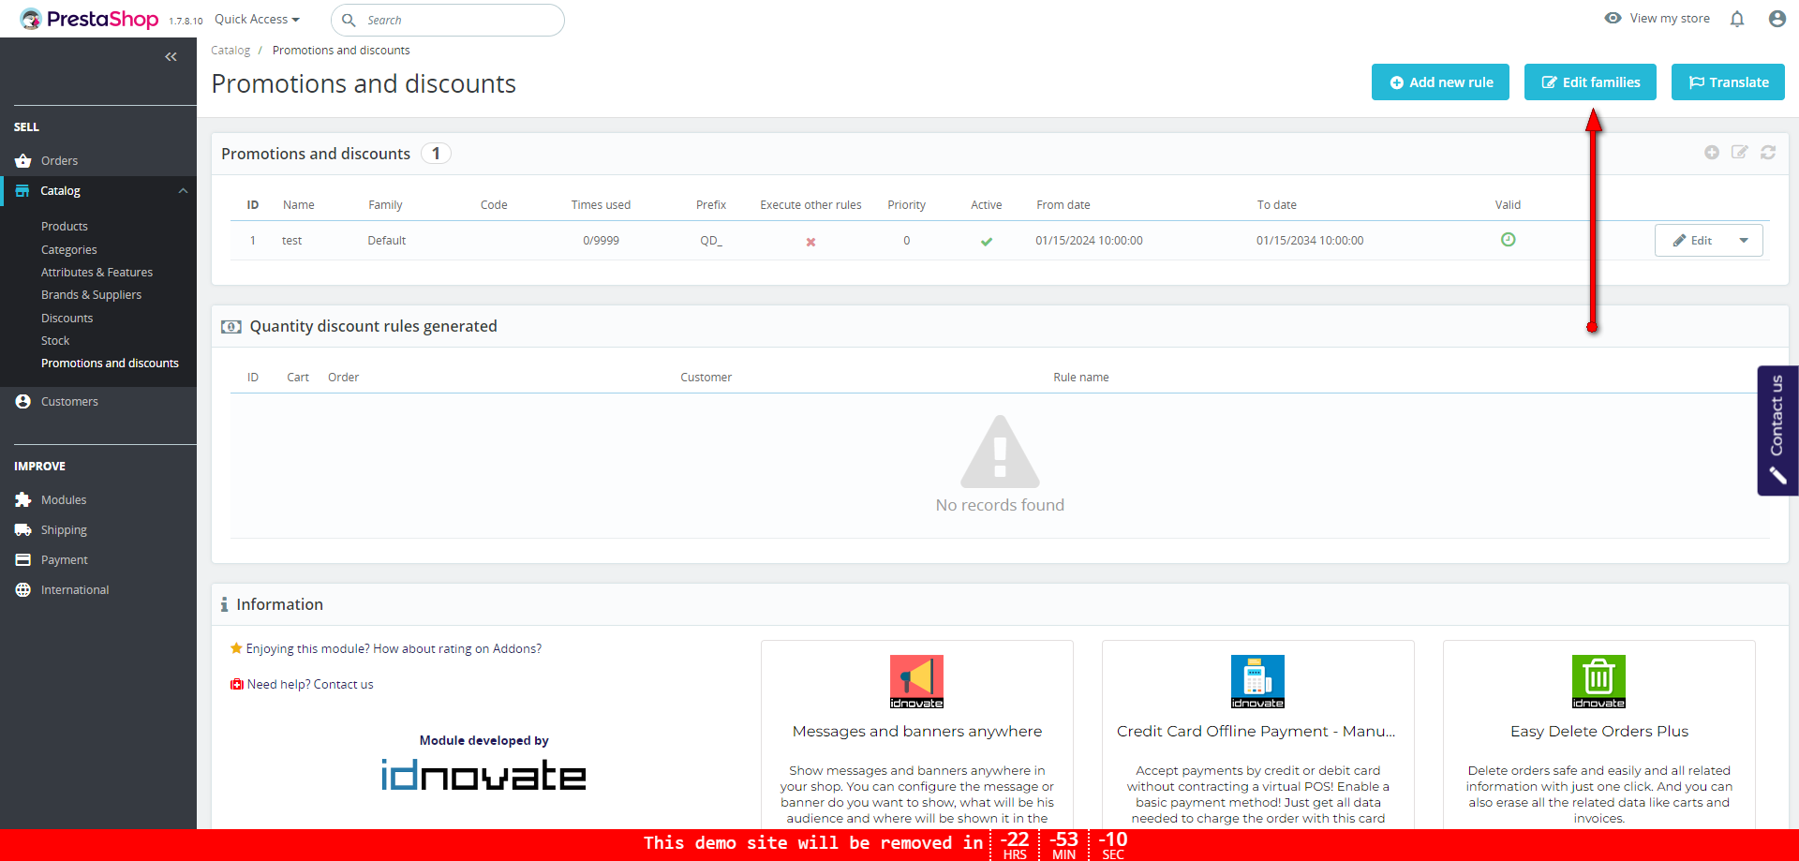Click the to date '01/15/2034 10:00:00'

tap(1310, 241)
